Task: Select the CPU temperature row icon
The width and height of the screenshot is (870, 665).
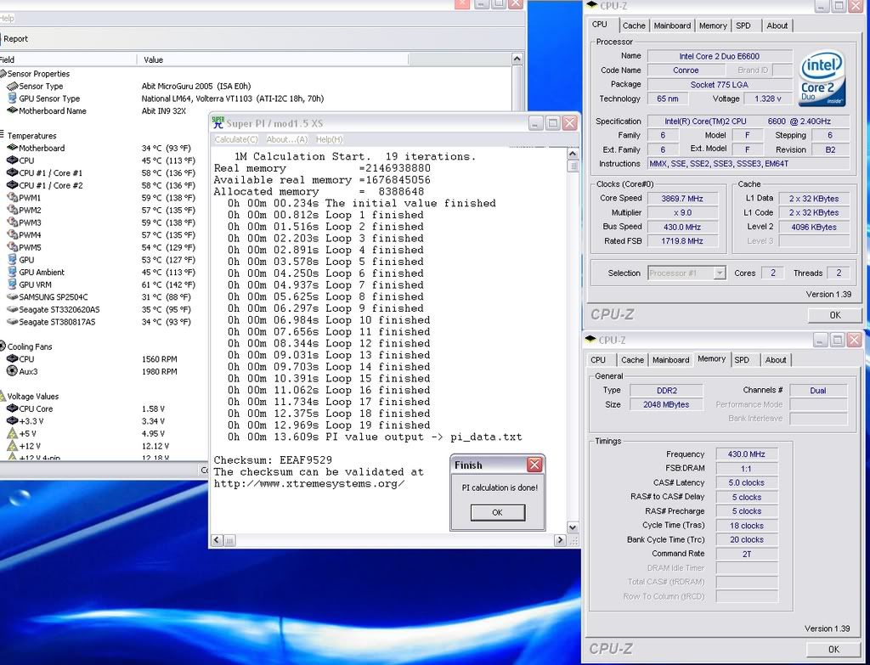Action: (12, 161)
